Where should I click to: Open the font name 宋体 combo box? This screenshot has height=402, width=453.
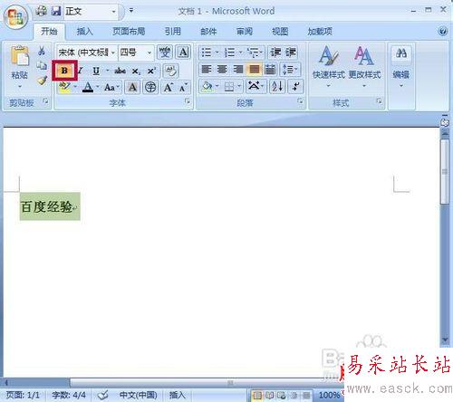[87, 53]
